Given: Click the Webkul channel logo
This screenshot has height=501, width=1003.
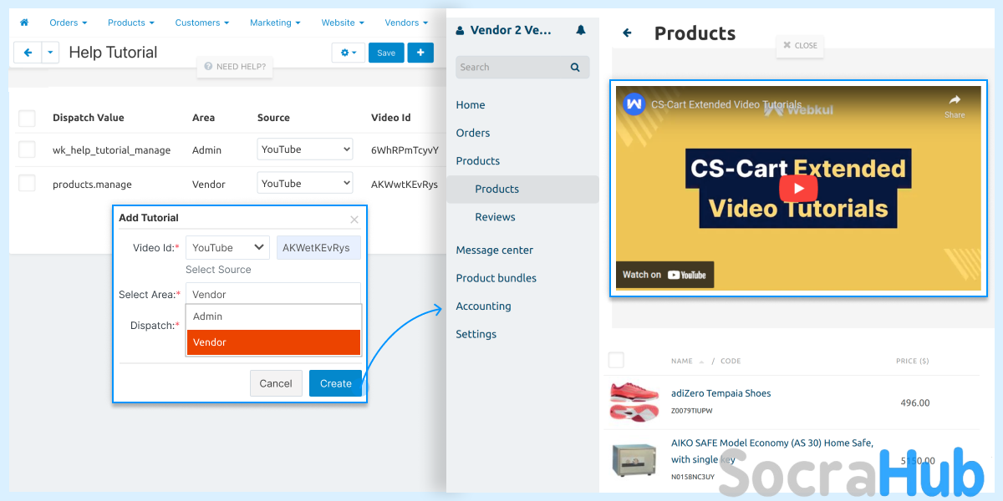Looking at the screenshot, I should tap(634, 104).
